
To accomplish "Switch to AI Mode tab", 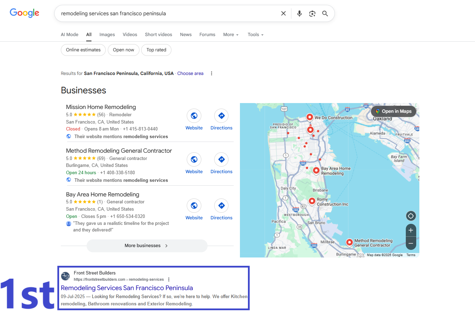I will (x=70, y=35).
